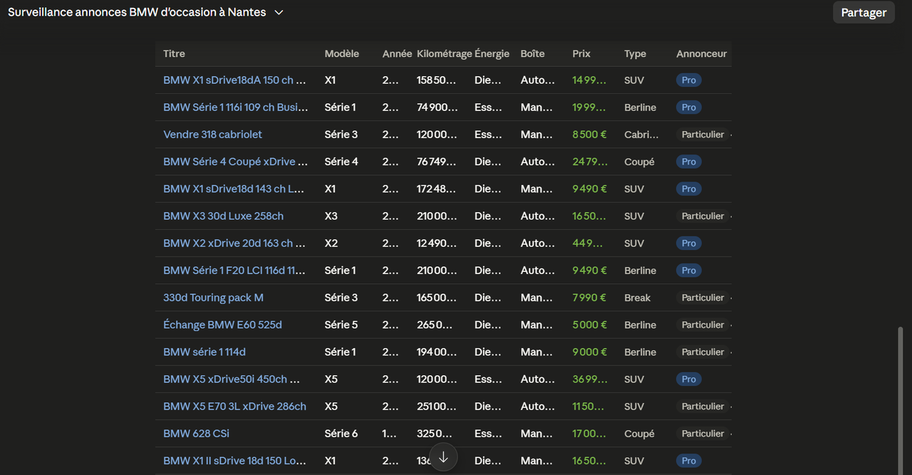Screen dimensions: 912x475
Task: Click the Type column header
Action: point(635,53)
